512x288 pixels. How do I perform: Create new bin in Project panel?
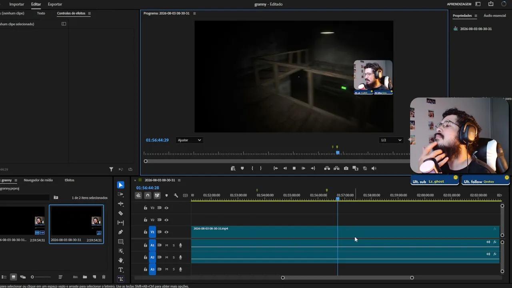click(85, 277)
